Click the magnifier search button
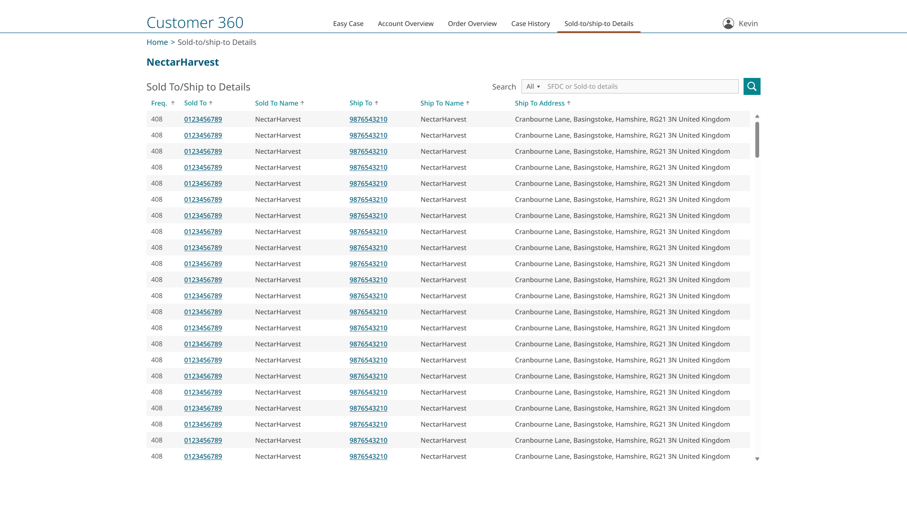The height and width of the screenshot is (510, 907). click(752, 86)
